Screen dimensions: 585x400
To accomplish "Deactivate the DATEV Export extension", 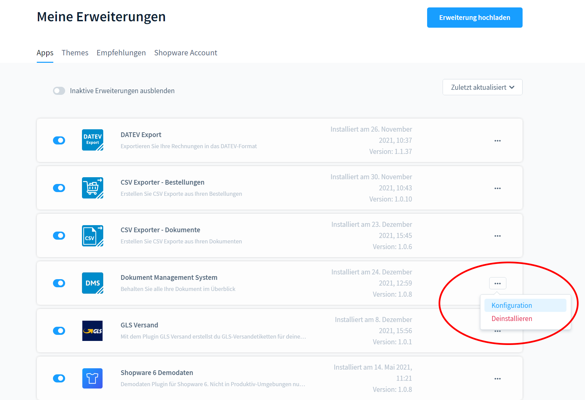I will [59, 140].
